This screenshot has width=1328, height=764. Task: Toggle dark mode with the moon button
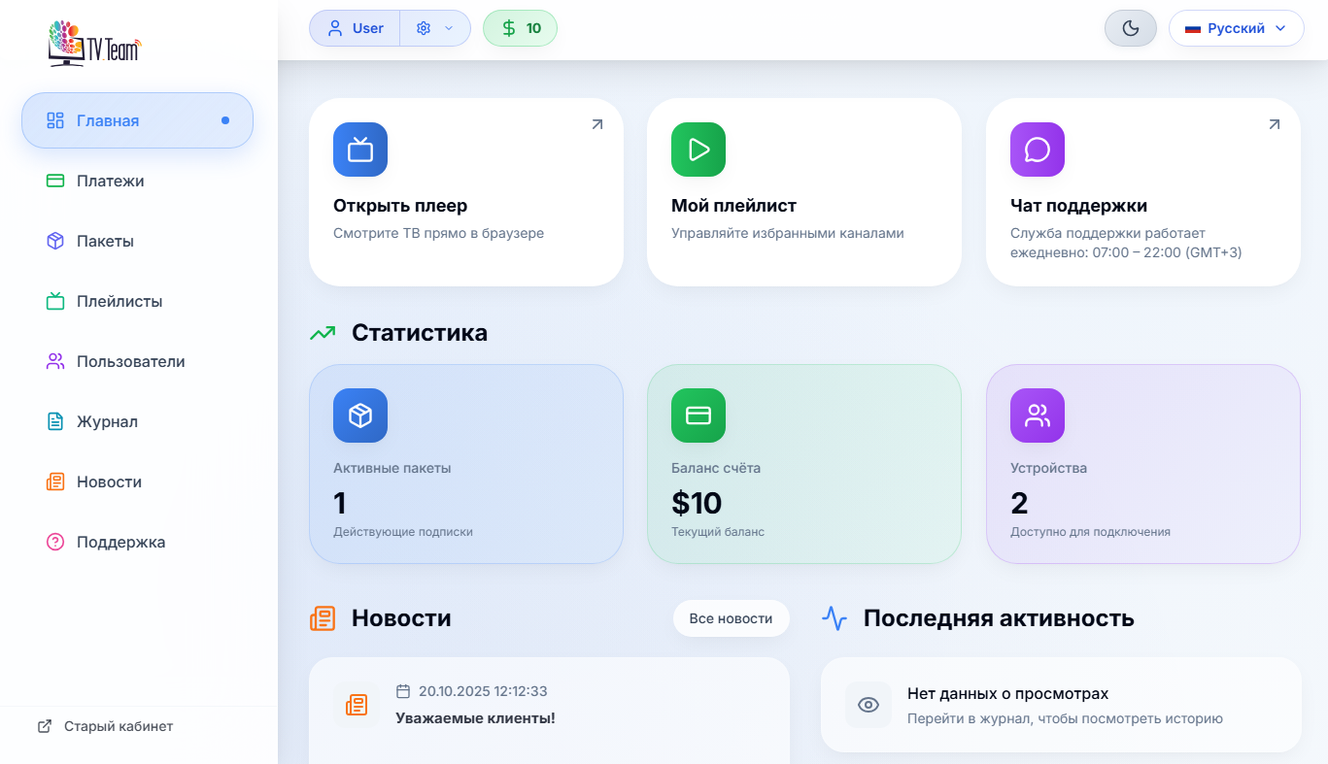(1131, 28)
